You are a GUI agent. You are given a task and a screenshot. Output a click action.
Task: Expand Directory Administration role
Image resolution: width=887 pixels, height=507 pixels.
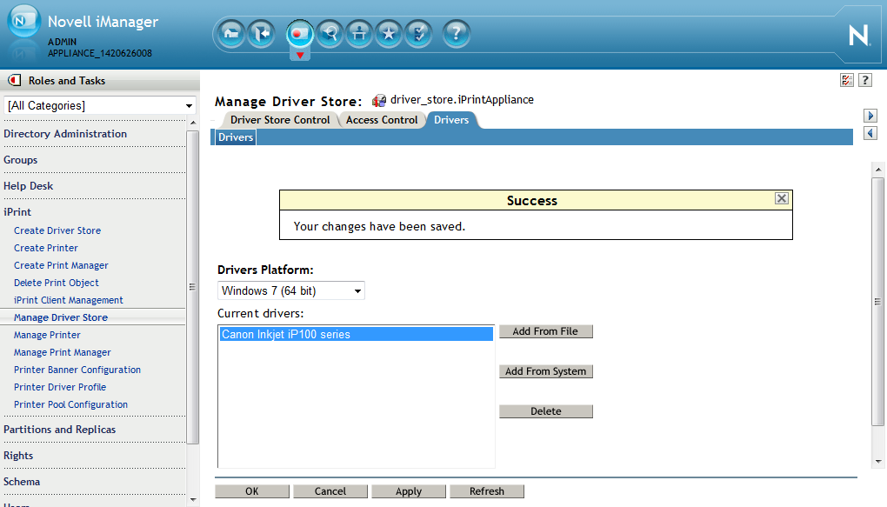[65, 134]
